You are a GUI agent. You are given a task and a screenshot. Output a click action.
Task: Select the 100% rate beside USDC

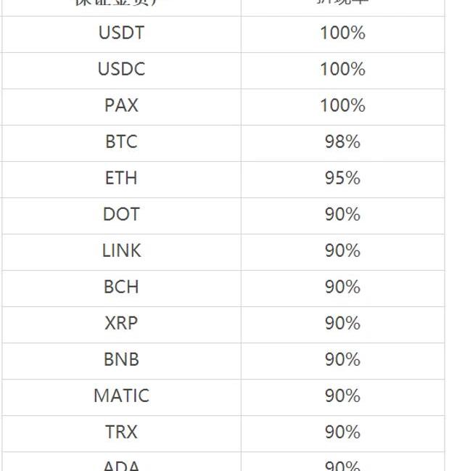click(x=342, y=70)
